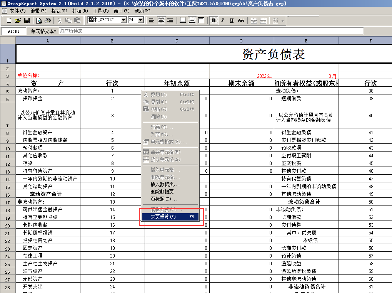Save the balance sheet with the Save icon

pos(27,20)
